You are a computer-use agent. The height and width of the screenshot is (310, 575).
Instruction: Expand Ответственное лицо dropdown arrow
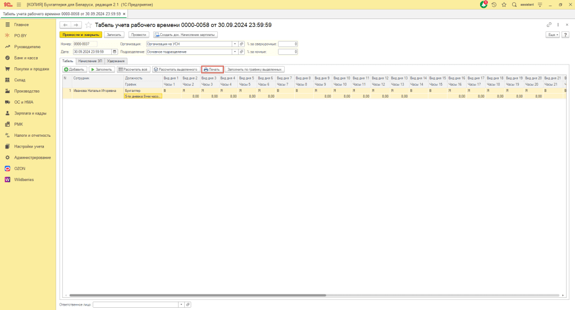[181, 304]
